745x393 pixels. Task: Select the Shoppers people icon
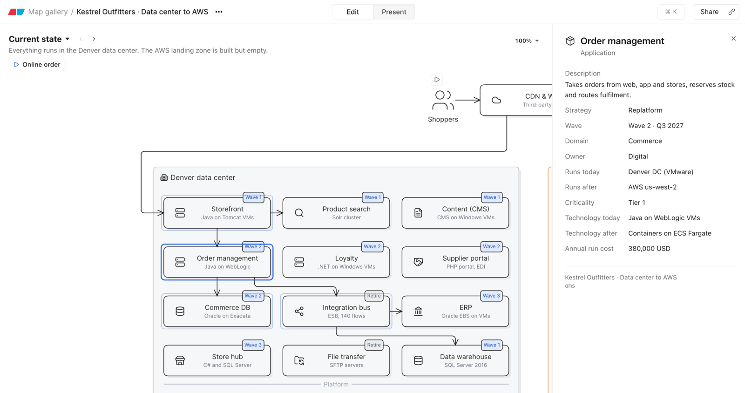tap(443, 100)
